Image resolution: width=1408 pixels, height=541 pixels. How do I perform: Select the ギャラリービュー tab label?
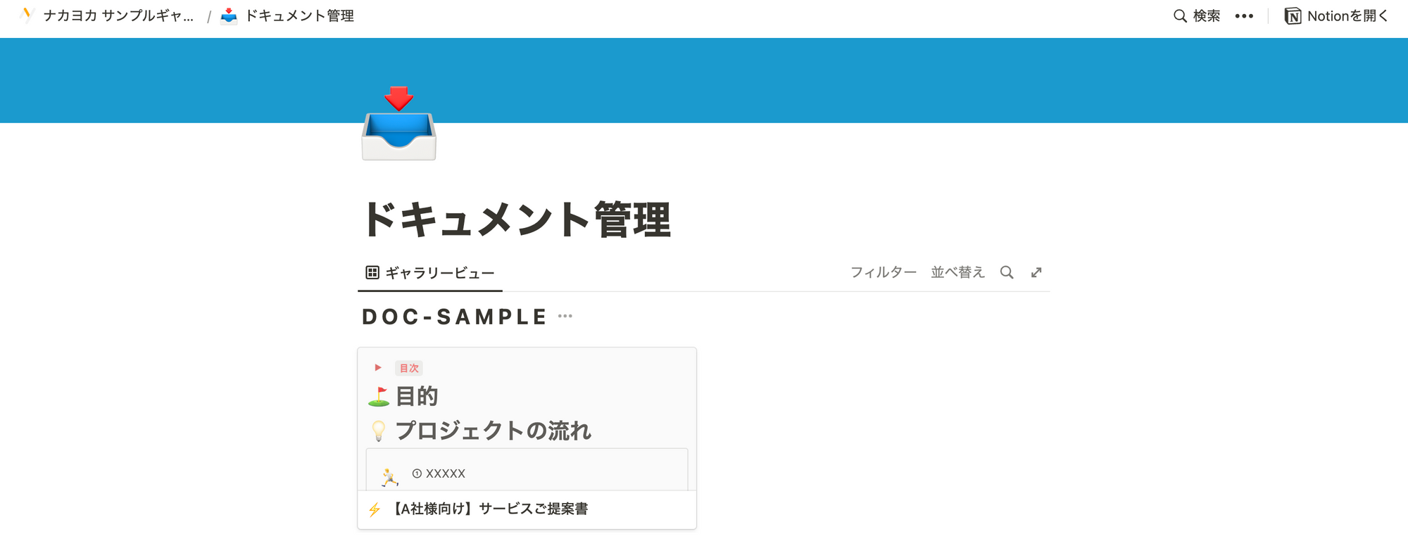(440, 273)
